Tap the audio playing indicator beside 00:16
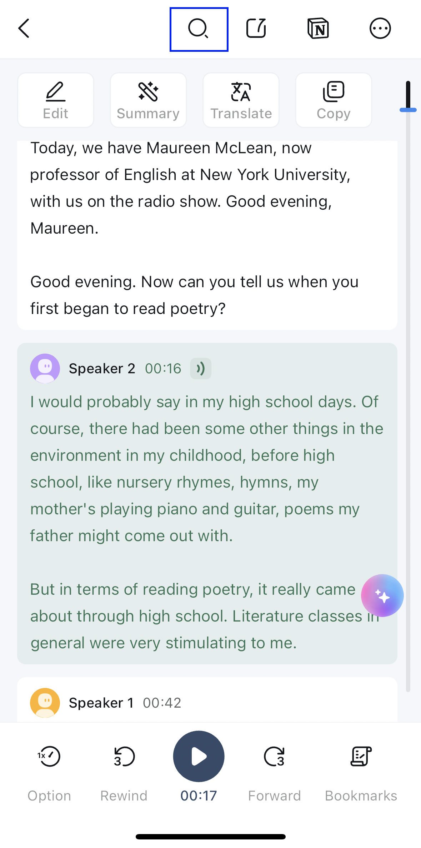421x848 pixels. [x=201, y=369]
